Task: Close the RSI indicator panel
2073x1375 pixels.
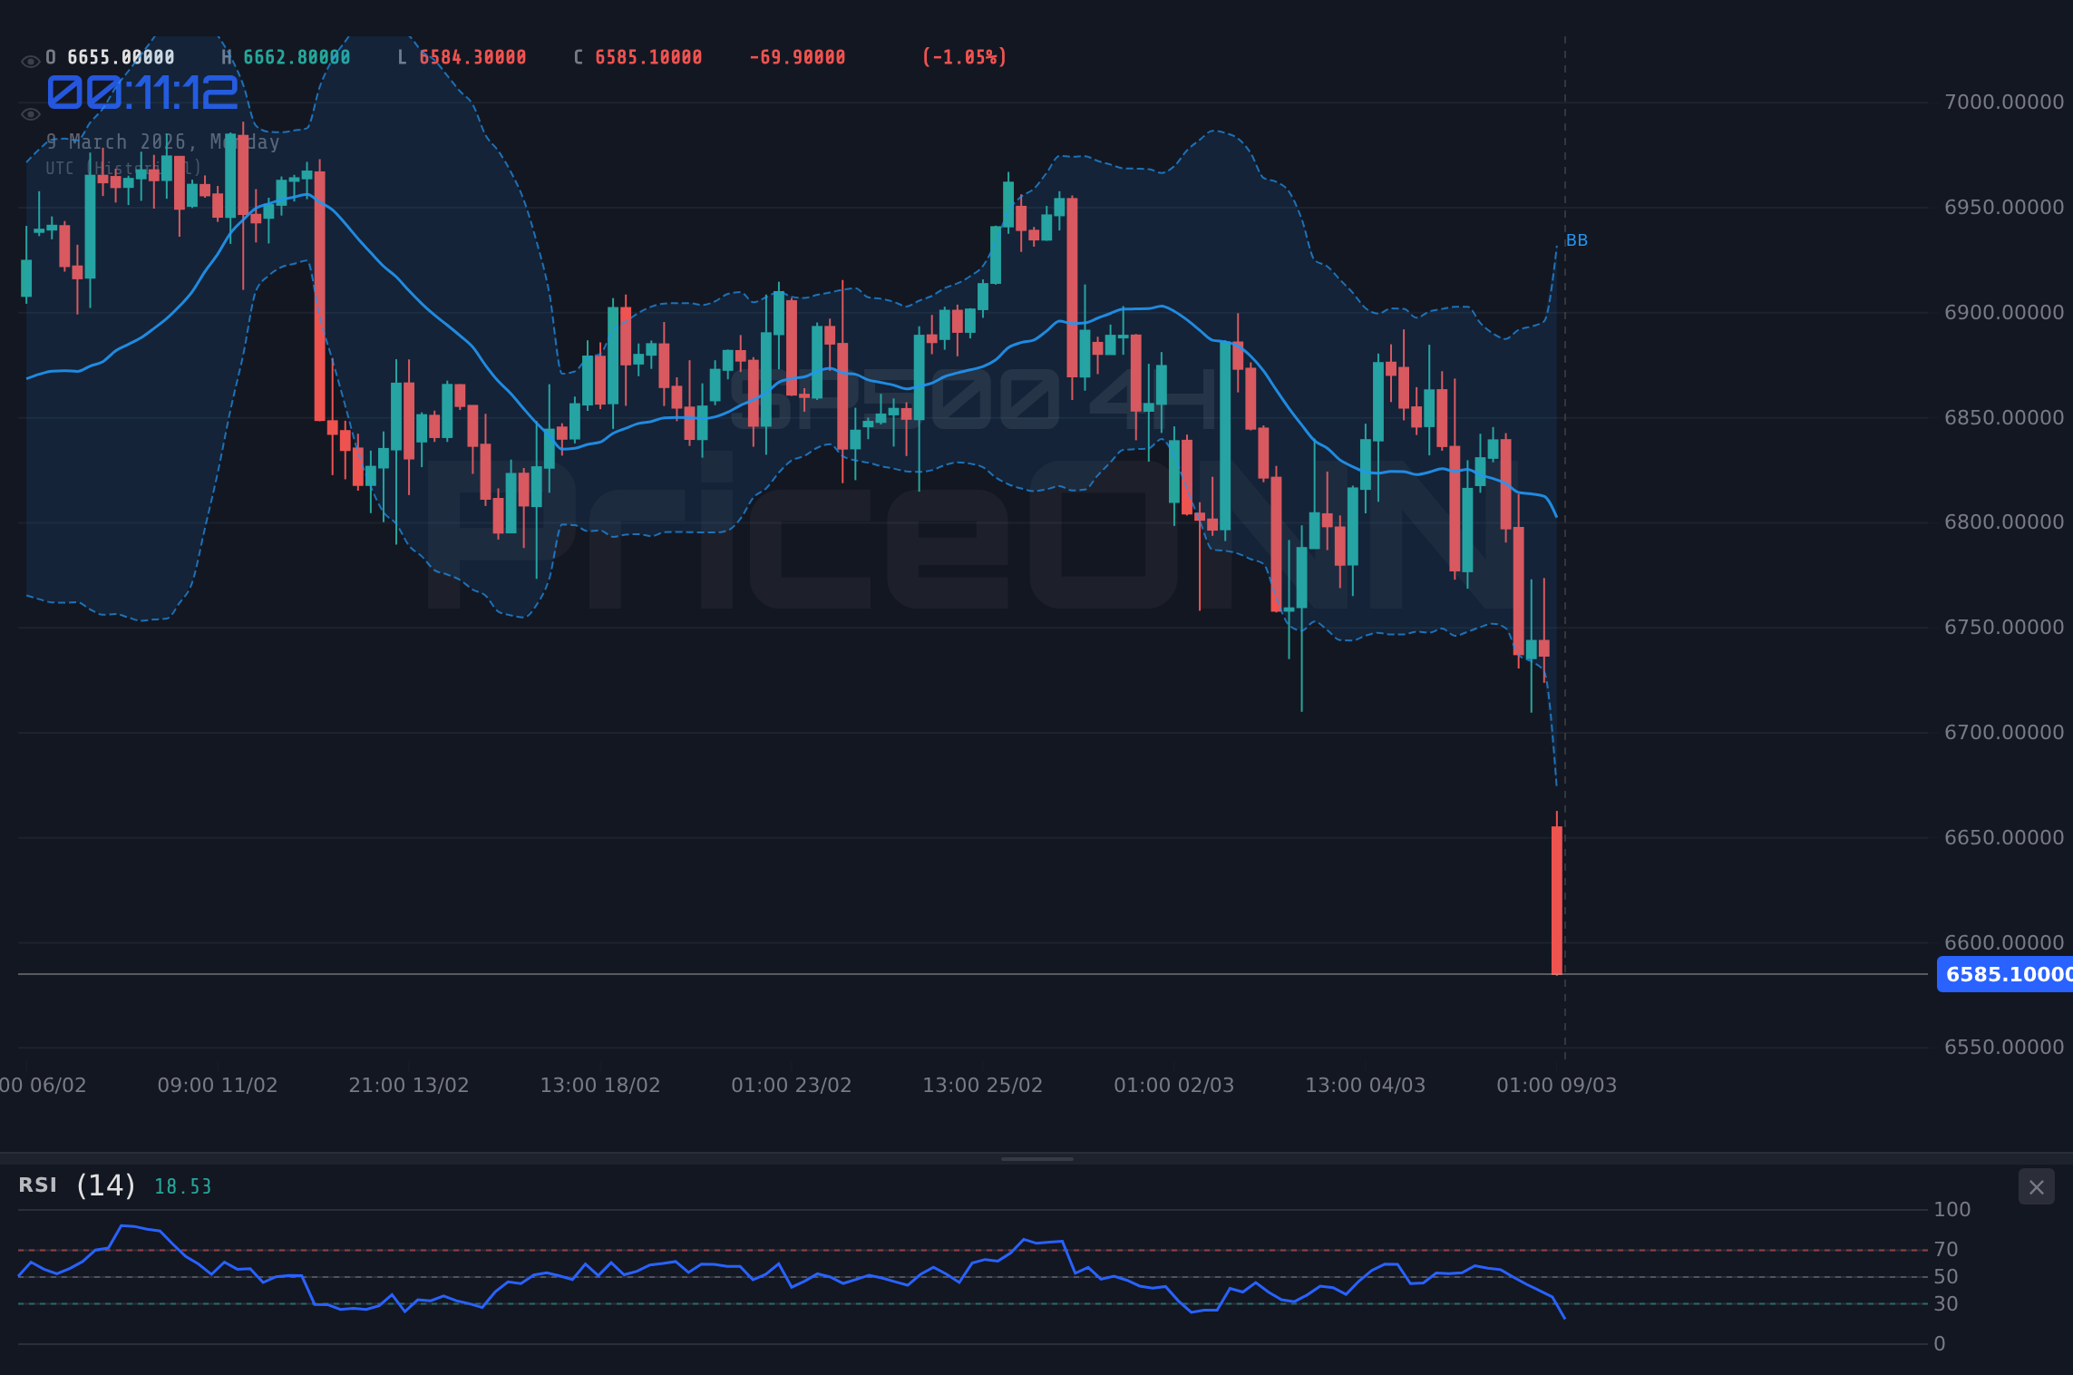Action: coord(2036,1187)
